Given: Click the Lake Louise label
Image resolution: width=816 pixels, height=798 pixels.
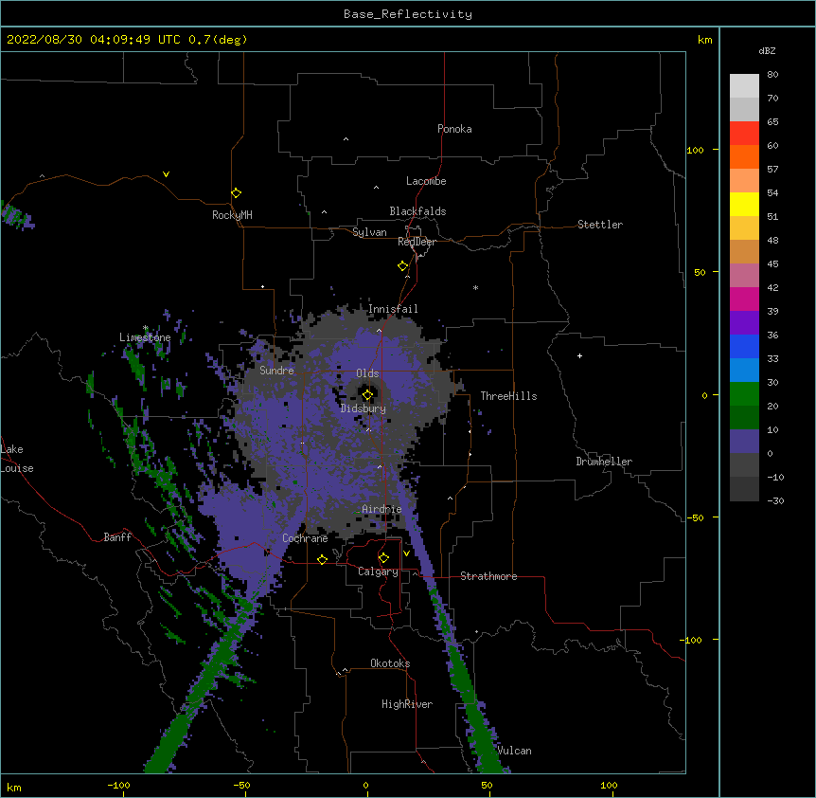Looking at the screenshot, I should point(17,459).
